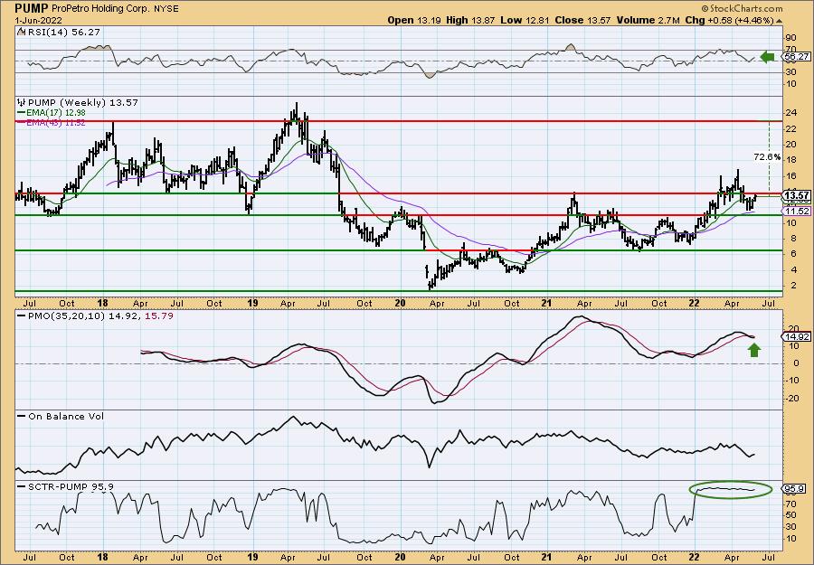The width and height of the screenshot is (814, 565).
Task: Click the 24 price level on the price axis
Action: pyautogui.click(x=791, y=113)
